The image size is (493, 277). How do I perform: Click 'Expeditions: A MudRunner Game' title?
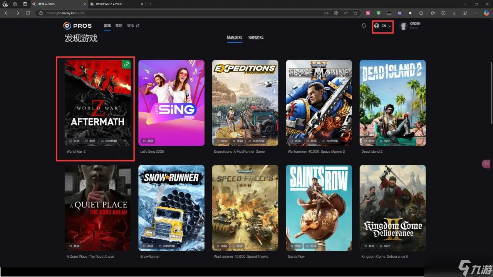pos(239,152)
